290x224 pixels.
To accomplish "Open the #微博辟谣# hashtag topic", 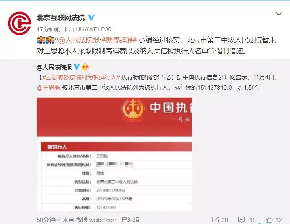I will [x=119, y=40].
